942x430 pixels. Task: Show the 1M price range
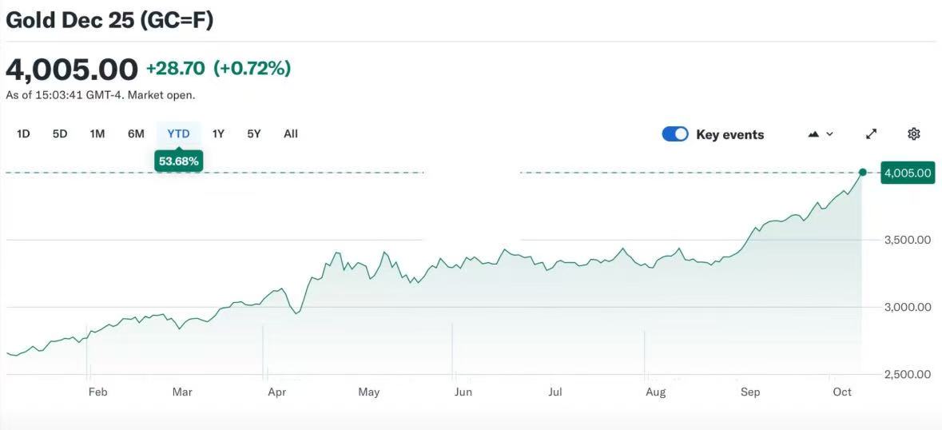click(x=97, y=134)
